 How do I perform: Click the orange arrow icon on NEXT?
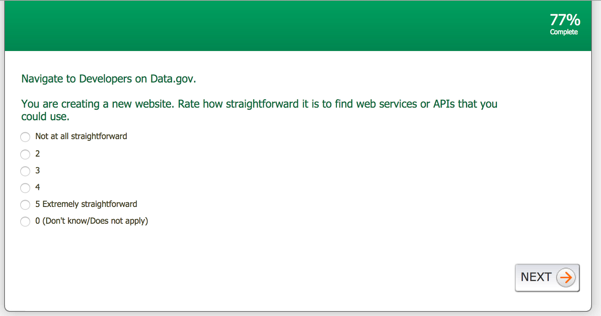[566, 277]
